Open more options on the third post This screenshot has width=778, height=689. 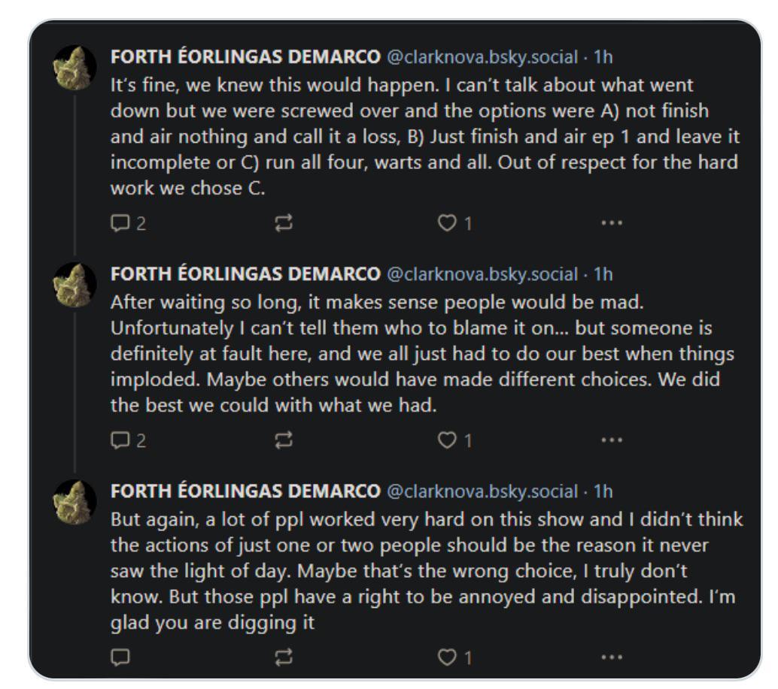point(612,657)
